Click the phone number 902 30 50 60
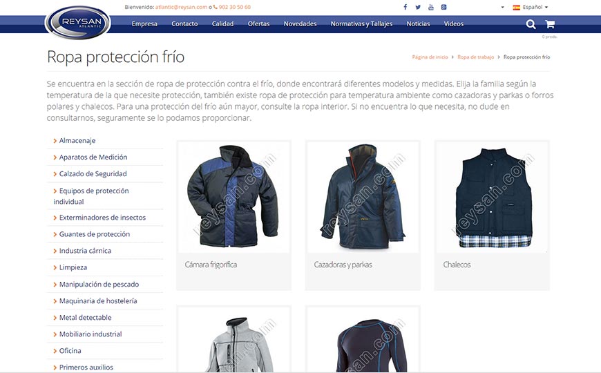This screenshot has height=373, width=601. (235, 7)
